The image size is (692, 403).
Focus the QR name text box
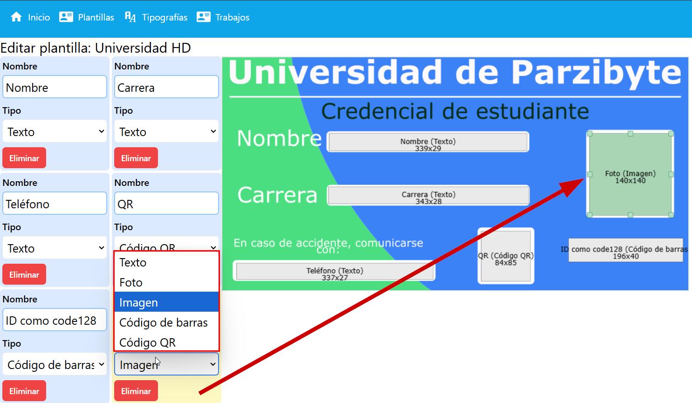click(x=166, y=204)
